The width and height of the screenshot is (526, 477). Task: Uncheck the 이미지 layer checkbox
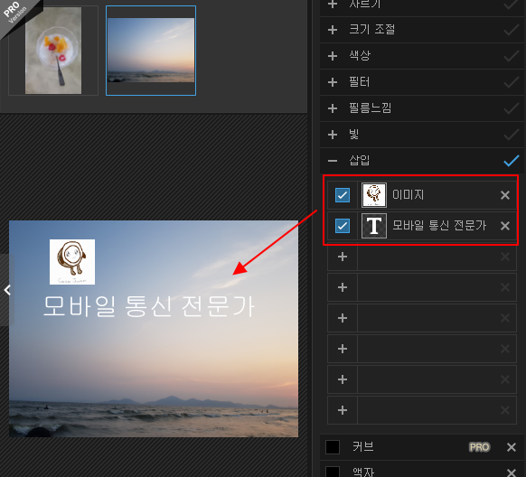[x=343, y=195]
